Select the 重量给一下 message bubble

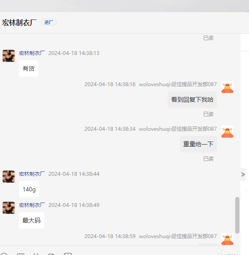(198, 144)
